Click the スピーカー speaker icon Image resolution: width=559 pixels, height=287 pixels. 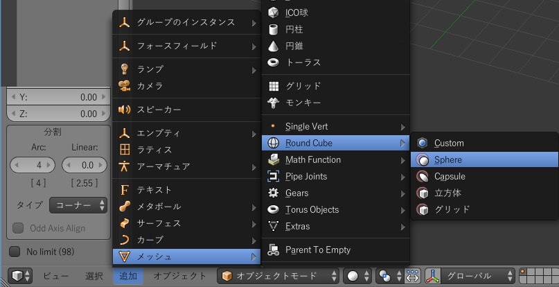(x=125, y=110)
